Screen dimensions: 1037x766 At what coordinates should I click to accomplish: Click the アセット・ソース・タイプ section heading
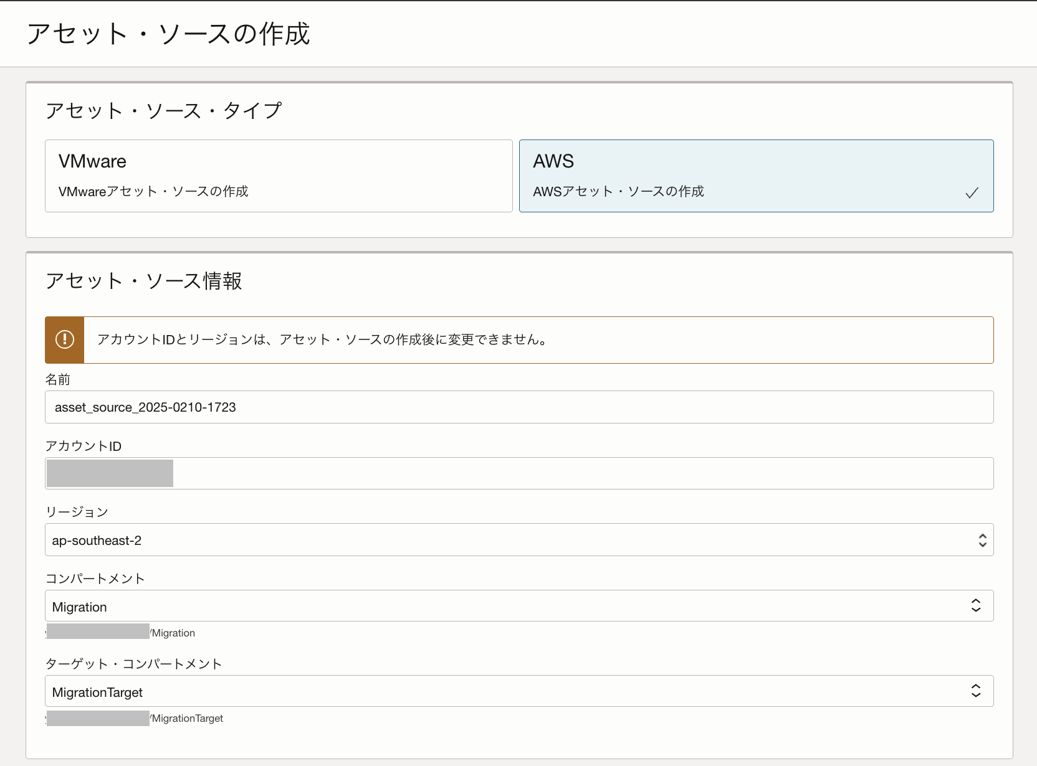point(164,111)
